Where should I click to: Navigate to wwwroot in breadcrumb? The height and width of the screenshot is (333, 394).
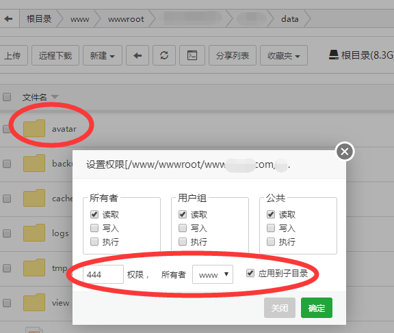126,19
